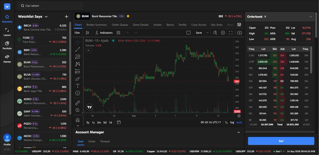Switch chart to fullscreen mode
The image size is (319, 155).
click(x=230, y=33)
